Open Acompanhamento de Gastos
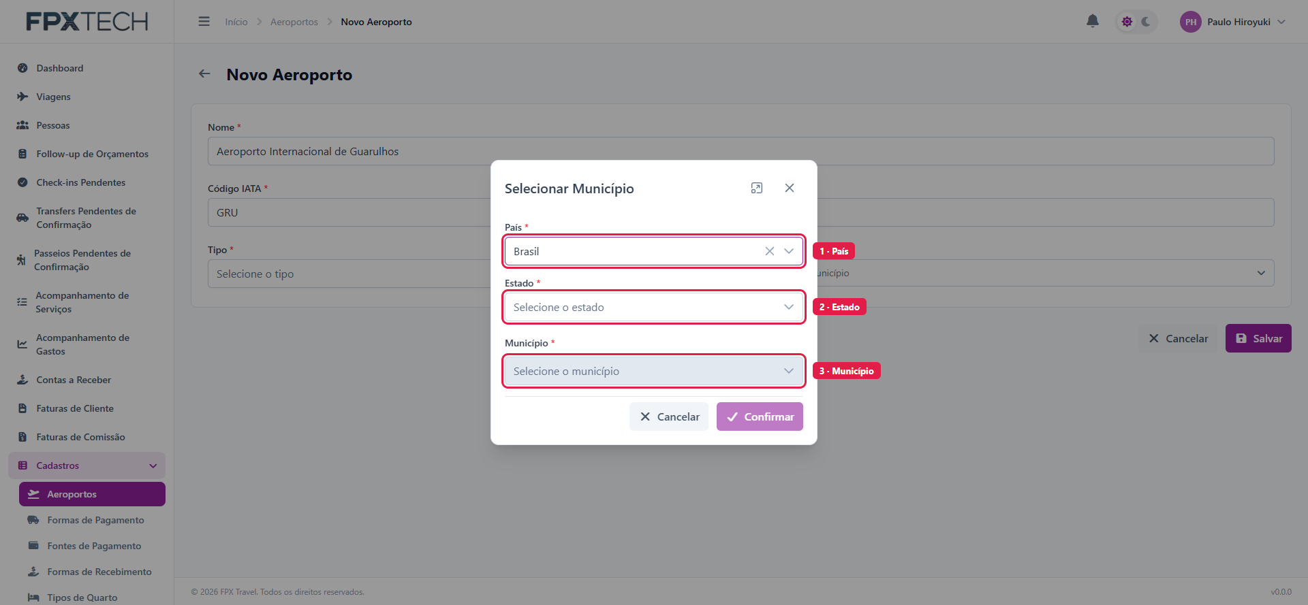The image size is (1308, 605). pyautogui.click(x=87, y=344)
